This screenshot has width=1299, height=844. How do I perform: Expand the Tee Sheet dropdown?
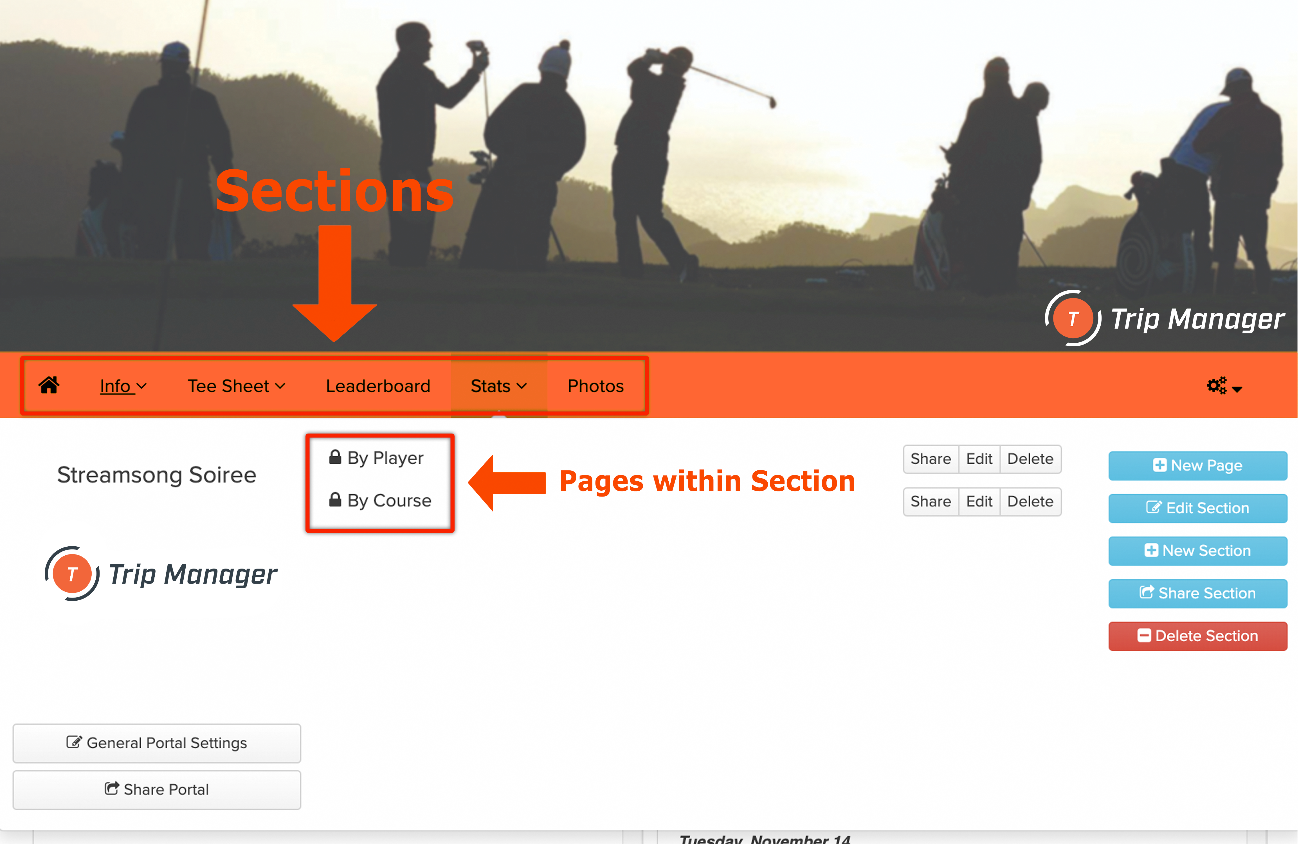click(236, 386)
